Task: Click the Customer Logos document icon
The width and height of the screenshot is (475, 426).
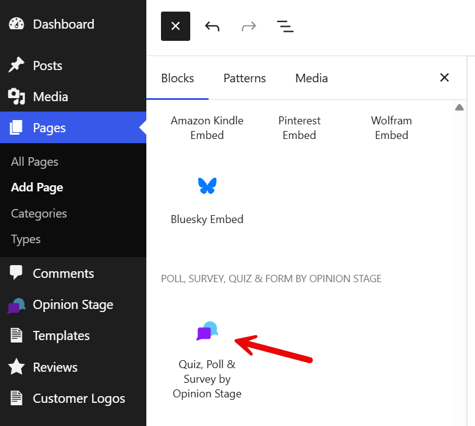Action: point(16,398)
